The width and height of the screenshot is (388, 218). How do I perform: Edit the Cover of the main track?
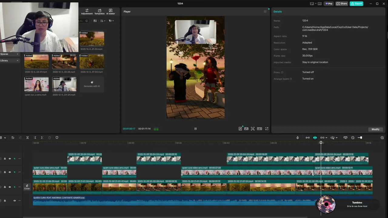pos(27,187)
